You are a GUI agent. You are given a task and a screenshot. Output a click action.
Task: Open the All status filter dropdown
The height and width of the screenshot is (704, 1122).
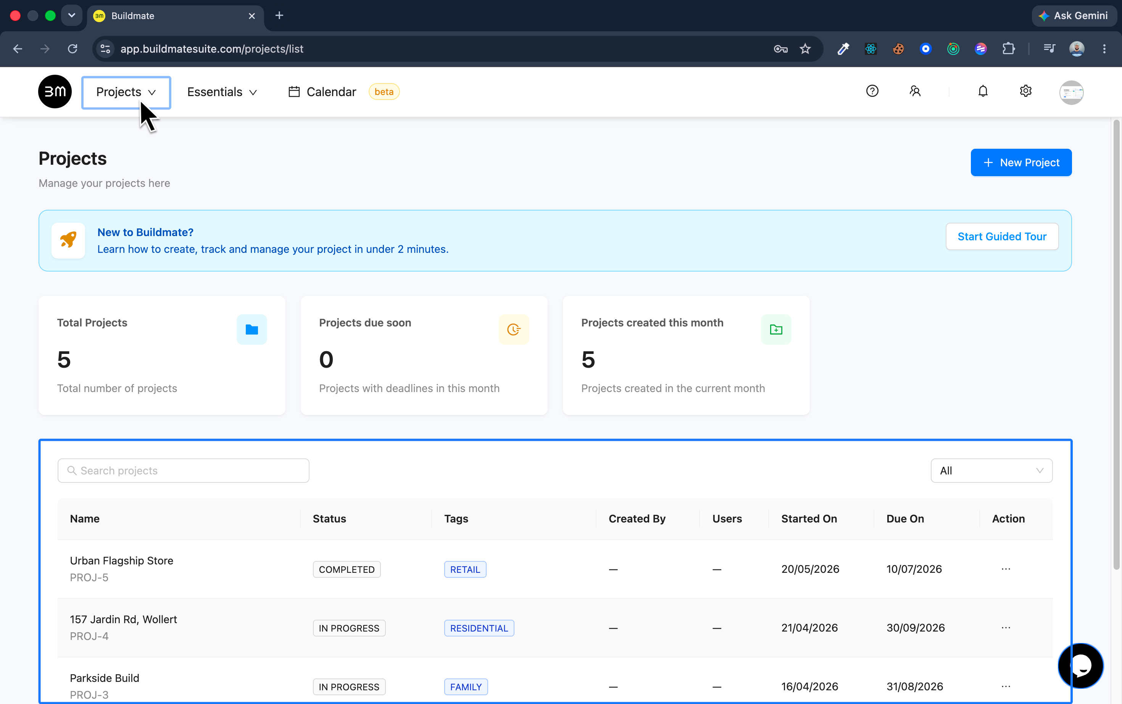tap(991, 471)
